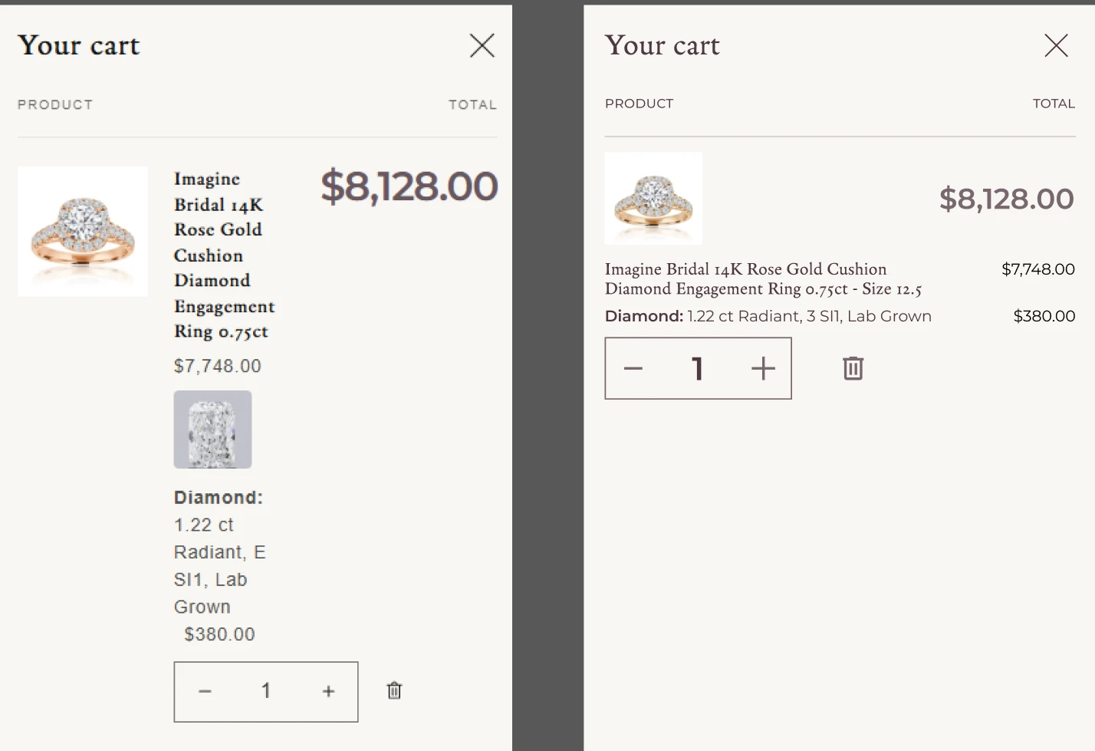
Task: Close the right cart panel
Action: [1056, 46]
